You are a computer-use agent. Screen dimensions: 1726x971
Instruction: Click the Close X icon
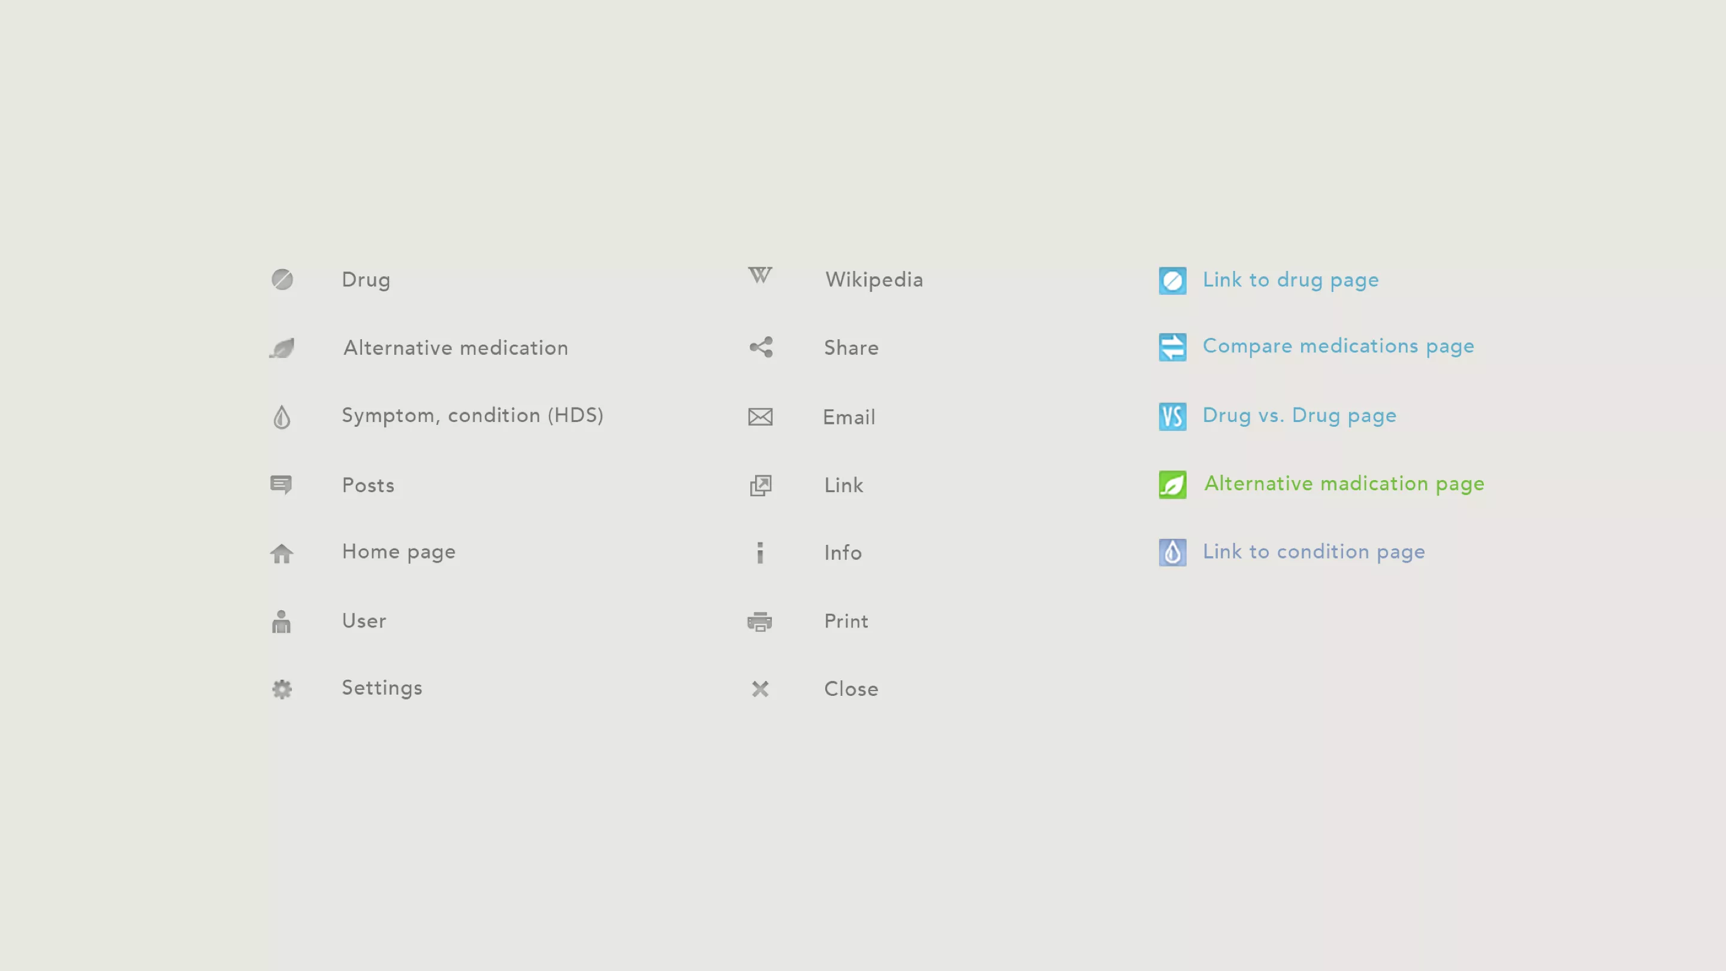[760, 689]
